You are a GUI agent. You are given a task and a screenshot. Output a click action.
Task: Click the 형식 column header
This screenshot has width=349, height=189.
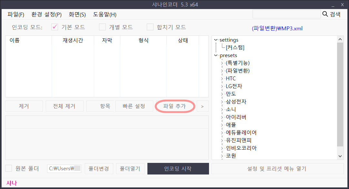143,40
